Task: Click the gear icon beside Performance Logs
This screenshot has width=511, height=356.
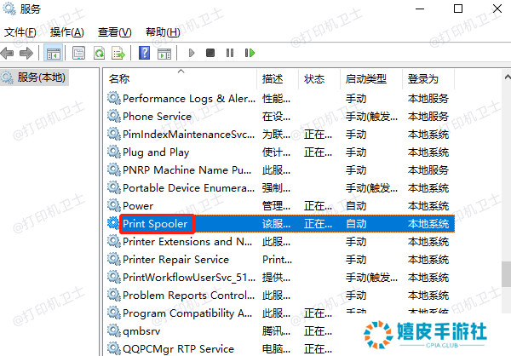Action: (114, 98)
